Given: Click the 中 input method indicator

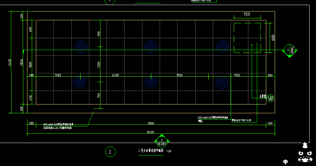Looking at the screenshot, I should click(285, 162).
